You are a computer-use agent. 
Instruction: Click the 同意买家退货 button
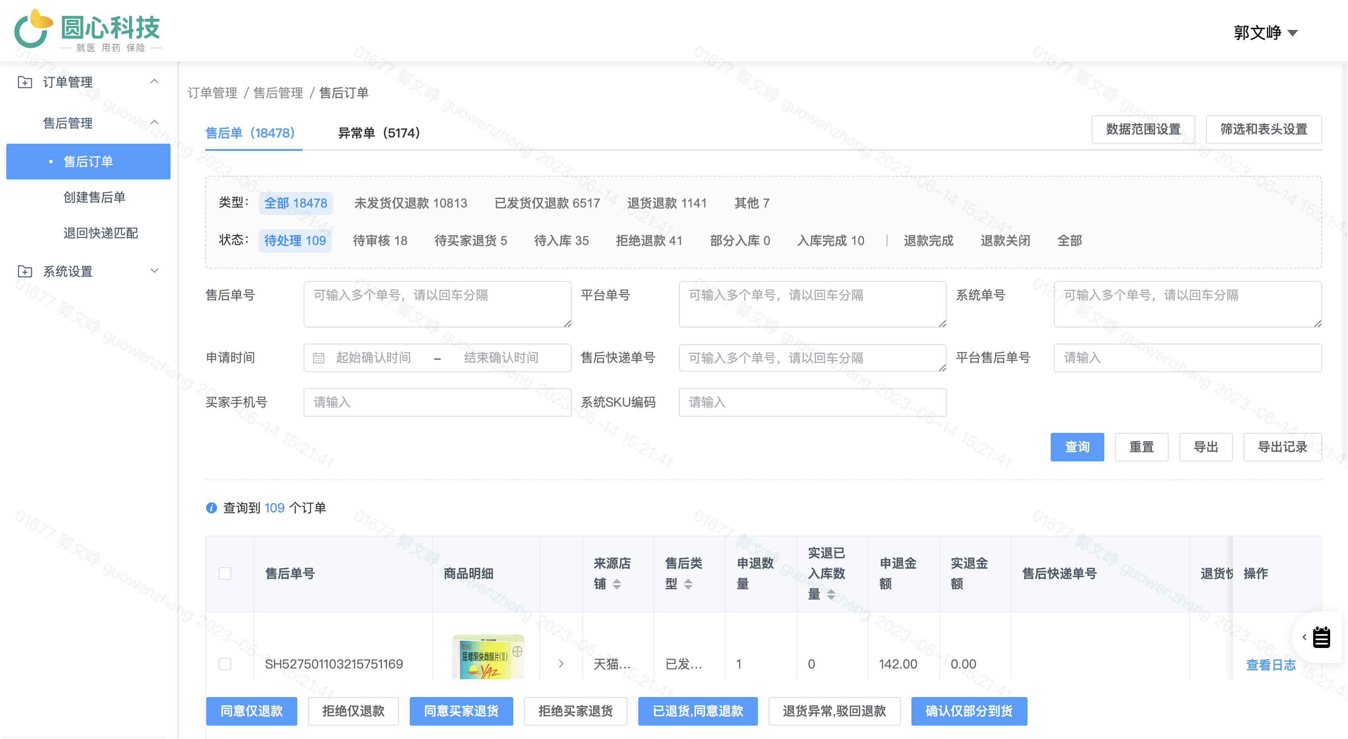(462, 711)
